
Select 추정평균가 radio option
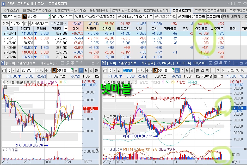pyautogui.click(x=98, y=17)
